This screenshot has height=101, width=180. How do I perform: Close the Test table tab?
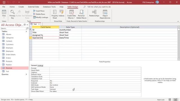(39, 24)
